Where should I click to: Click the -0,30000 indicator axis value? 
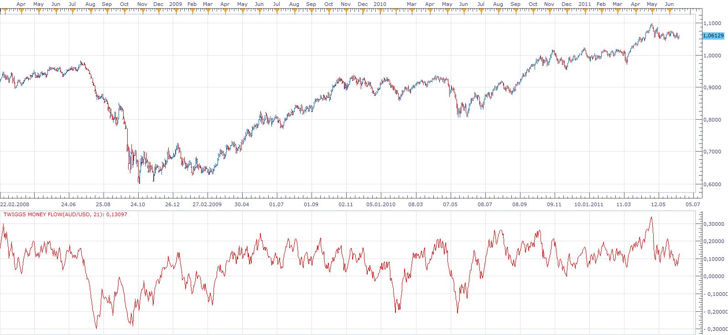[715, 329]
